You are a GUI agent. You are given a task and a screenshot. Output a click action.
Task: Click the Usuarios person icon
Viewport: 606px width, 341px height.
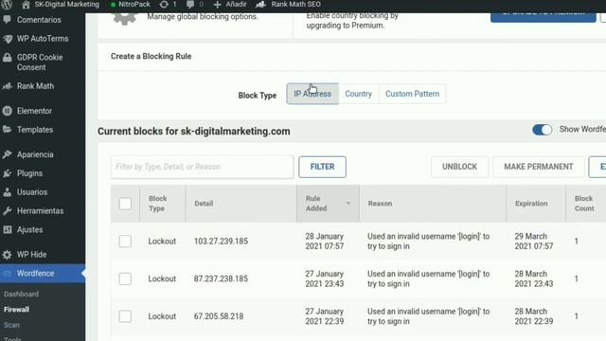pos(7,191)
